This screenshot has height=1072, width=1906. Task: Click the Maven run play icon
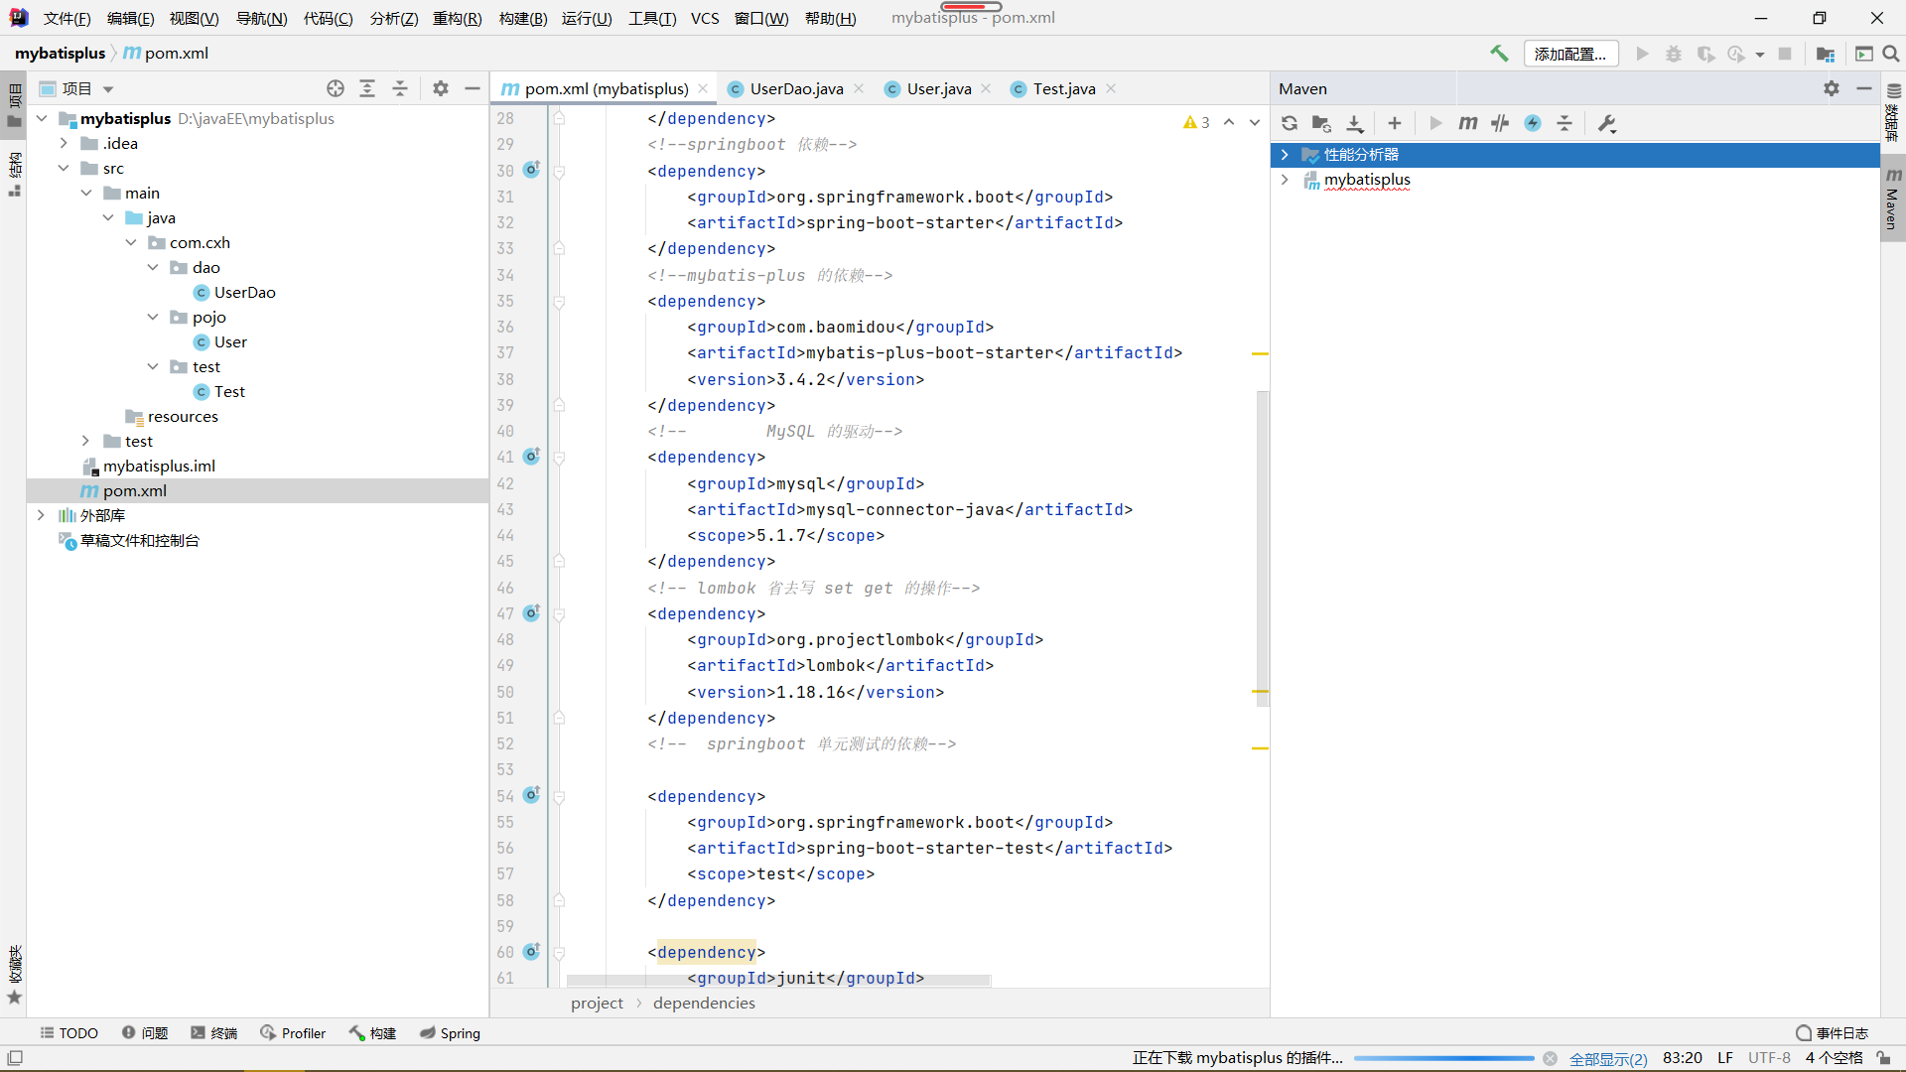1435,123
